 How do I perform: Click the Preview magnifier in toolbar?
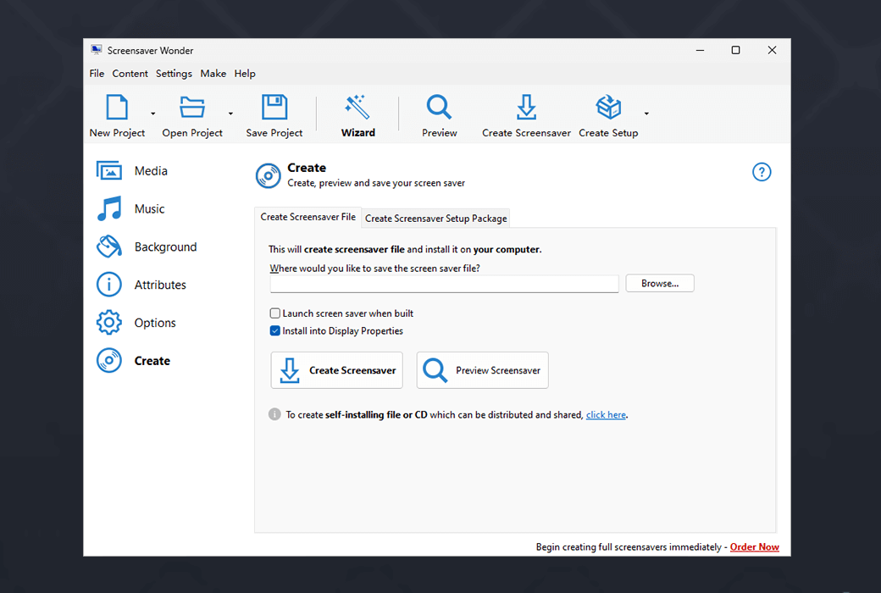(439, 107)
